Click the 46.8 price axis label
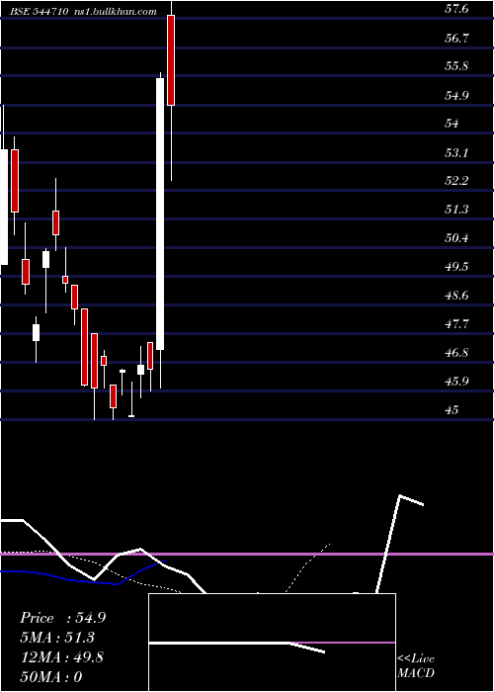494x692 pixels. (456, 353)
